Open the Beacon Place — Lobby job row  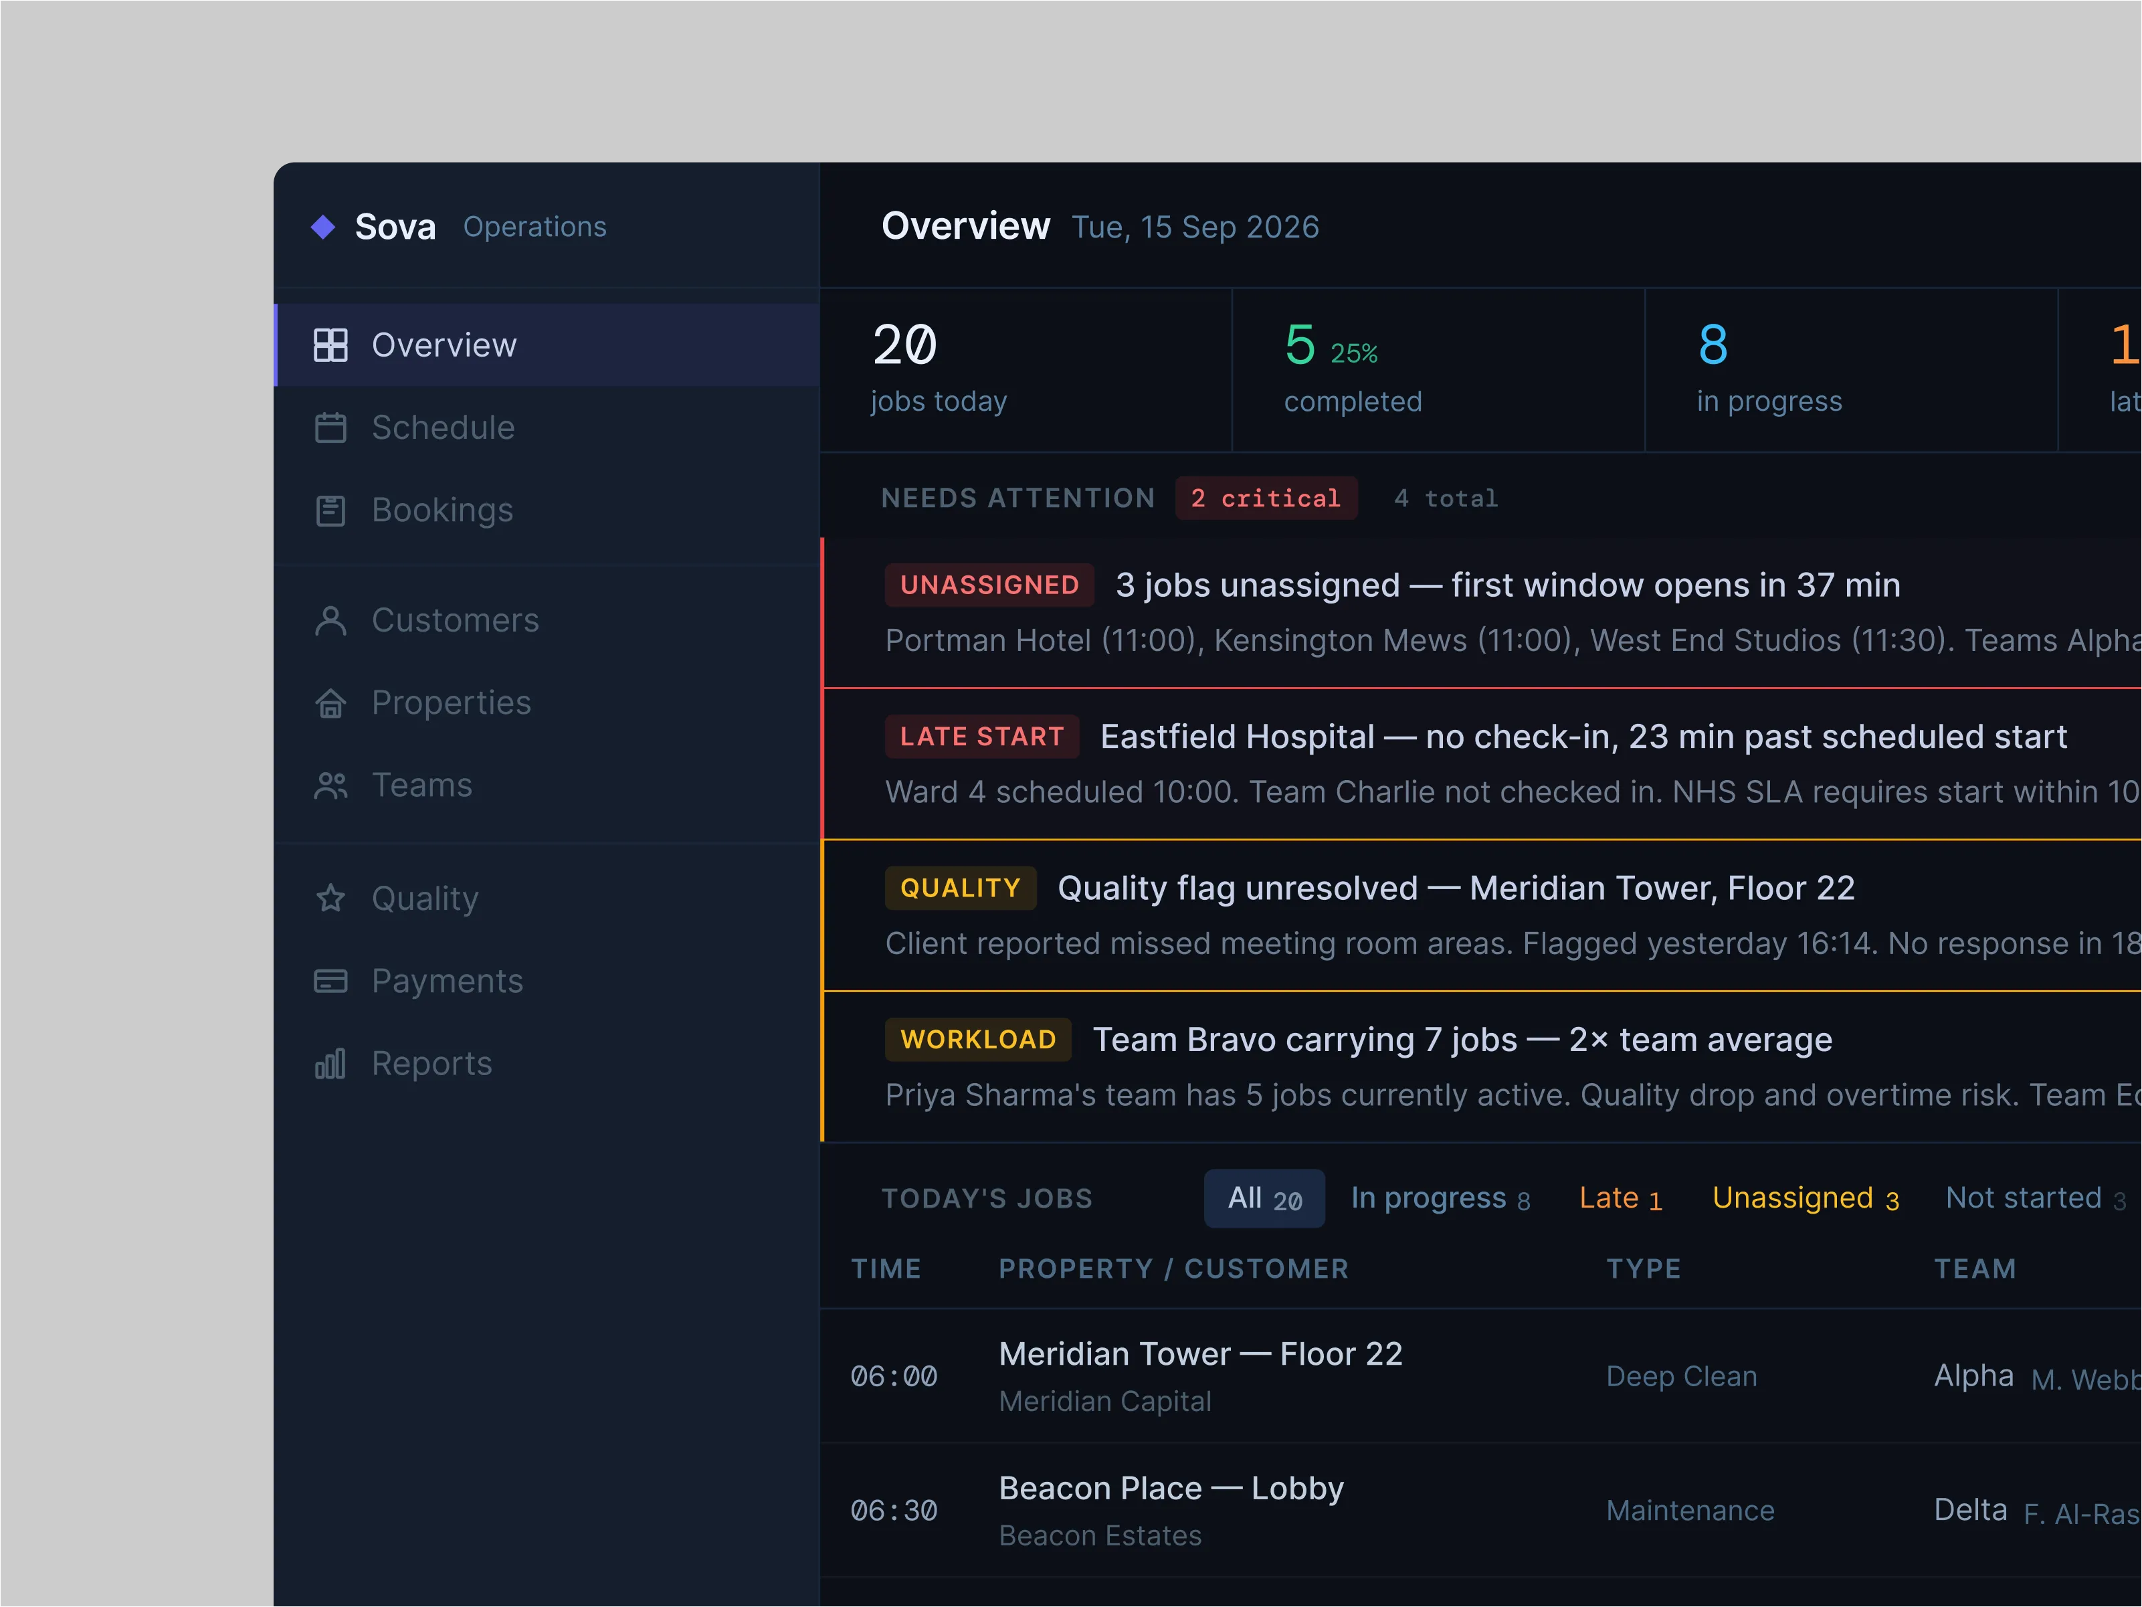coord(1482,1511)
